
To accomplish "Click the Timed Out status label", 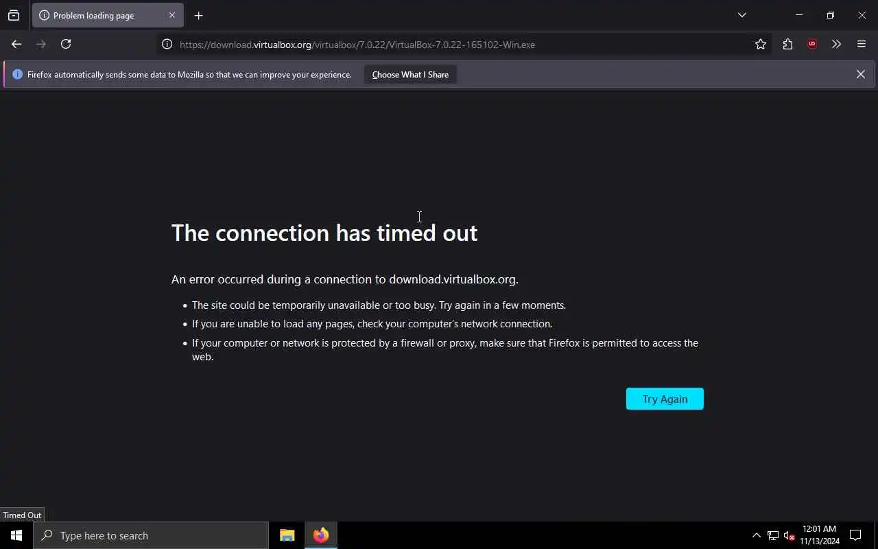I will (x=22, y=515).
